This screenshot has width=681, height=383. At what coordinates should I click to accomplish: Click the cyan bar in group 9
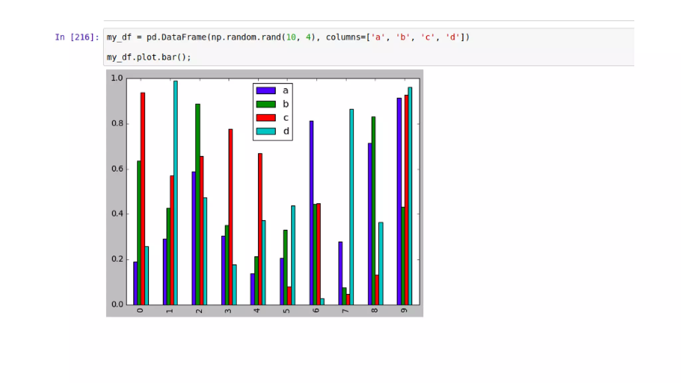(x=410, y=196)
